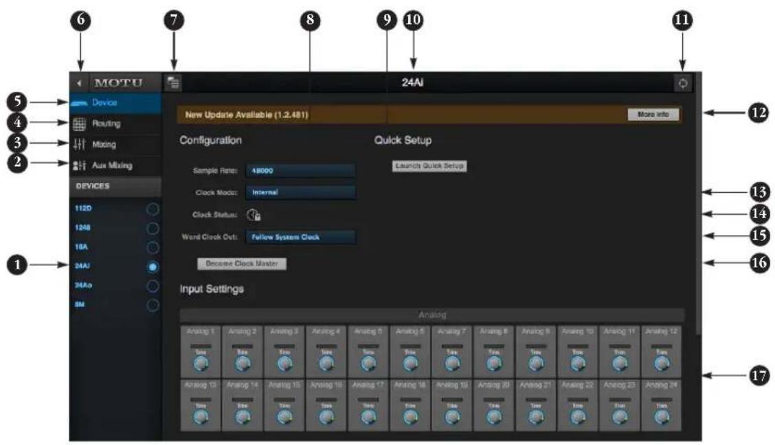Click the Analog 3 trim knob
Screen dimensions: 775x445
pos(284,365)
